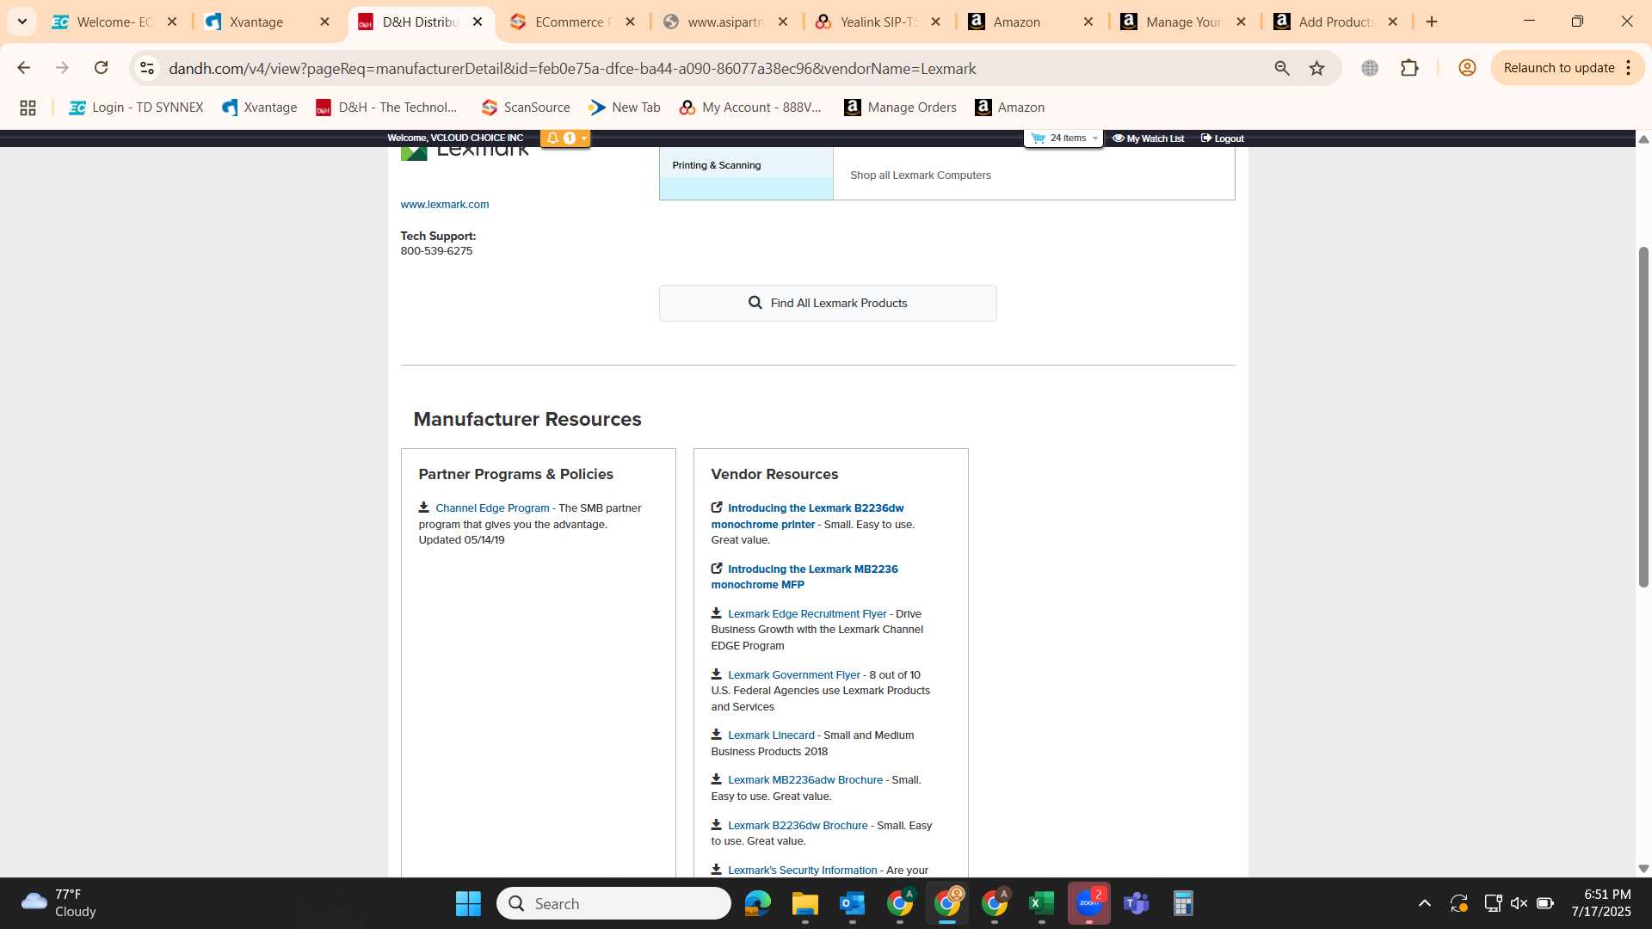Open Microsoft Edge from the taskbar
The width and height of the screenshot is (1652, 929).
pos(757,903)
